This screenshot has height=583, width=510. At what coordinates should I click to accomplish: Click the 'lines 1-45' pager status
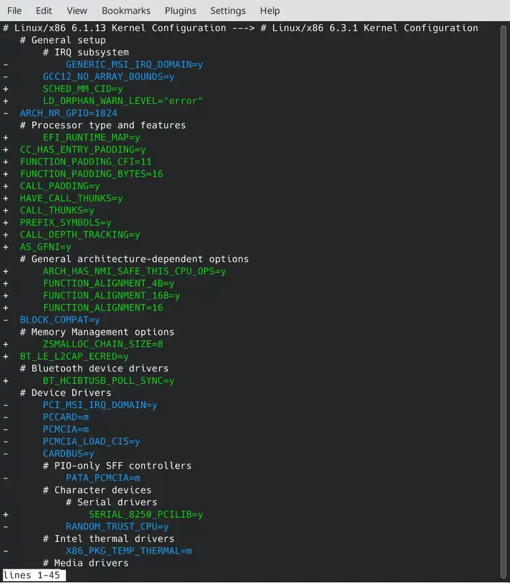pyautogui.click(x=32, y=575)
